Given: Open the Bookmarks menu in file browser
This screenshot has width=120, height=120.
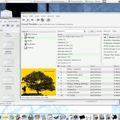Looking at the screenshot, I should click(13, 21).
